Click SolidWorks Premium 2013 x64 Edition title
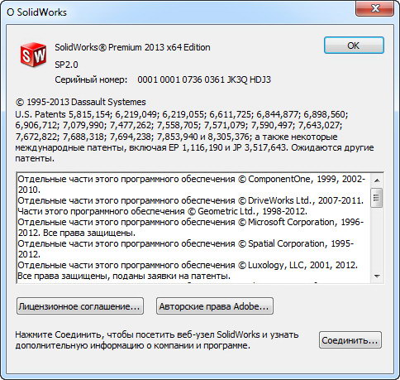This screenshot has height=380, width=400. click(x=132, y=47)
